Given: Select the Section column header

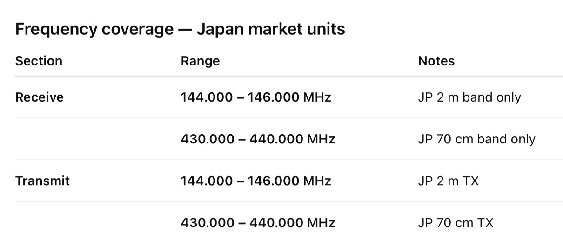Looking at the screenshot, I should coord(39,61).
